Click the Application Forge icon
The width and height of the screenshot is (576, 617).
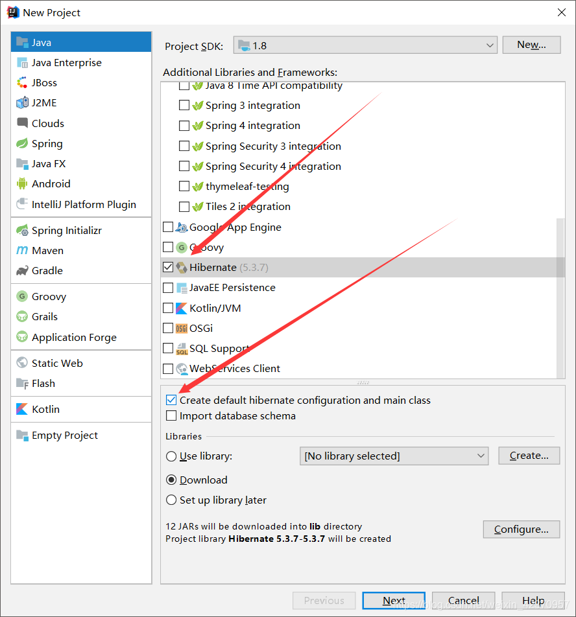coord(22,337)
